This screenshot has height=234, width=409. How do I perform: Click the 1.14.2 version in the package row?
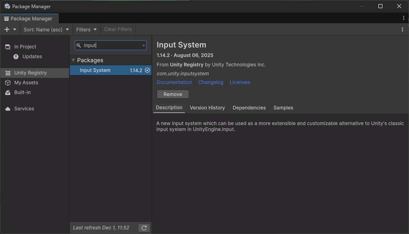tap(136, 71)
